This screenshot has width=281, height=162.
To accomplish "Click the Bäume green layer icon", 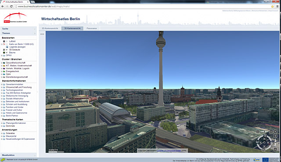I will tap(4, 53).
